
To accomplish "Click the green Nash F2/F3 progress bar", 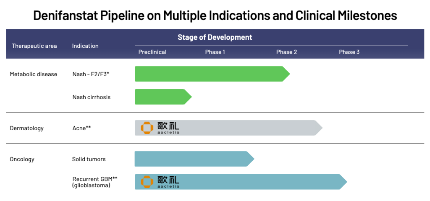I will click(210, 74).
